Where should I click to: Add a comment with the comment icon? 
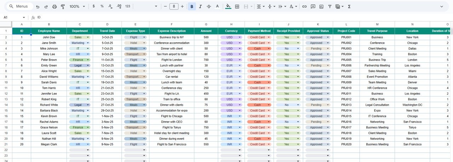click(313, 6)
